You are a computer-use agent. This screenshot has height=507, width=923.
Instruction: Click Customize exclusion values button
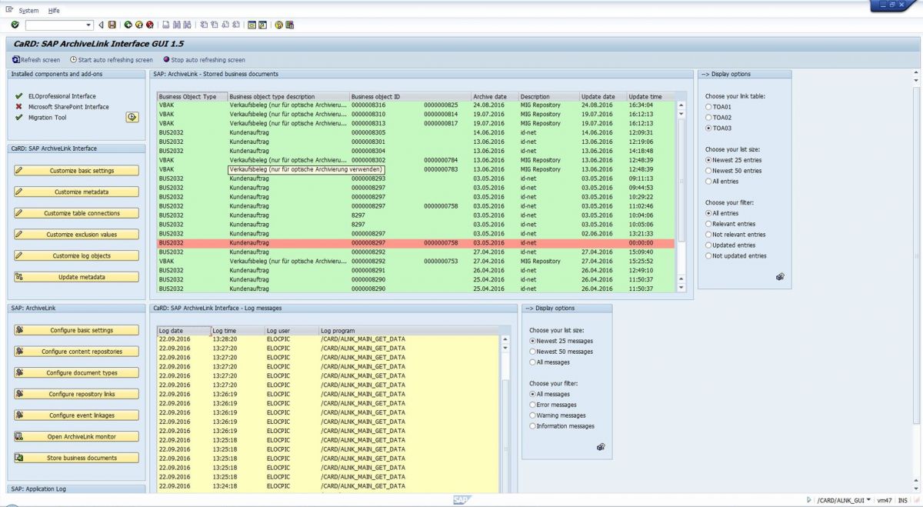[76, 235]
